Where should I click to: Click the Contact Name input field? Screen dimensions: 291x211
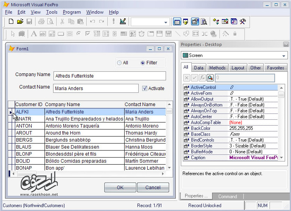tap(96, 89)
